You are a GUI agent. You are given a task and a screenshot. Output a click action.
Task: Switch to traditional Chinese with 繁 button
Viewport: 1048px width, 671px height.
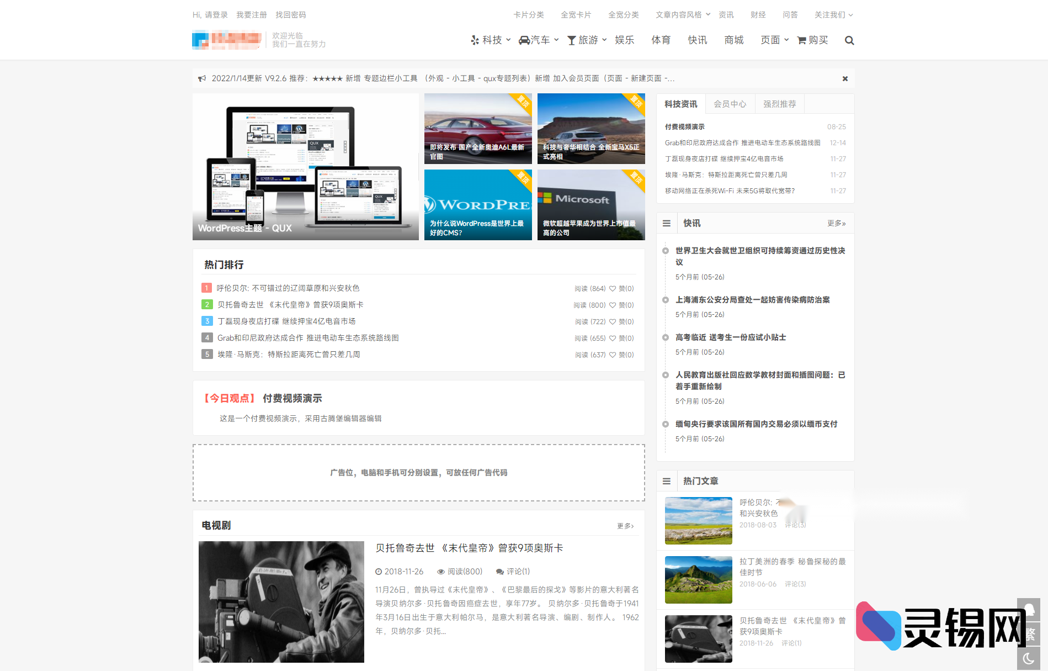coord(1030,634)
